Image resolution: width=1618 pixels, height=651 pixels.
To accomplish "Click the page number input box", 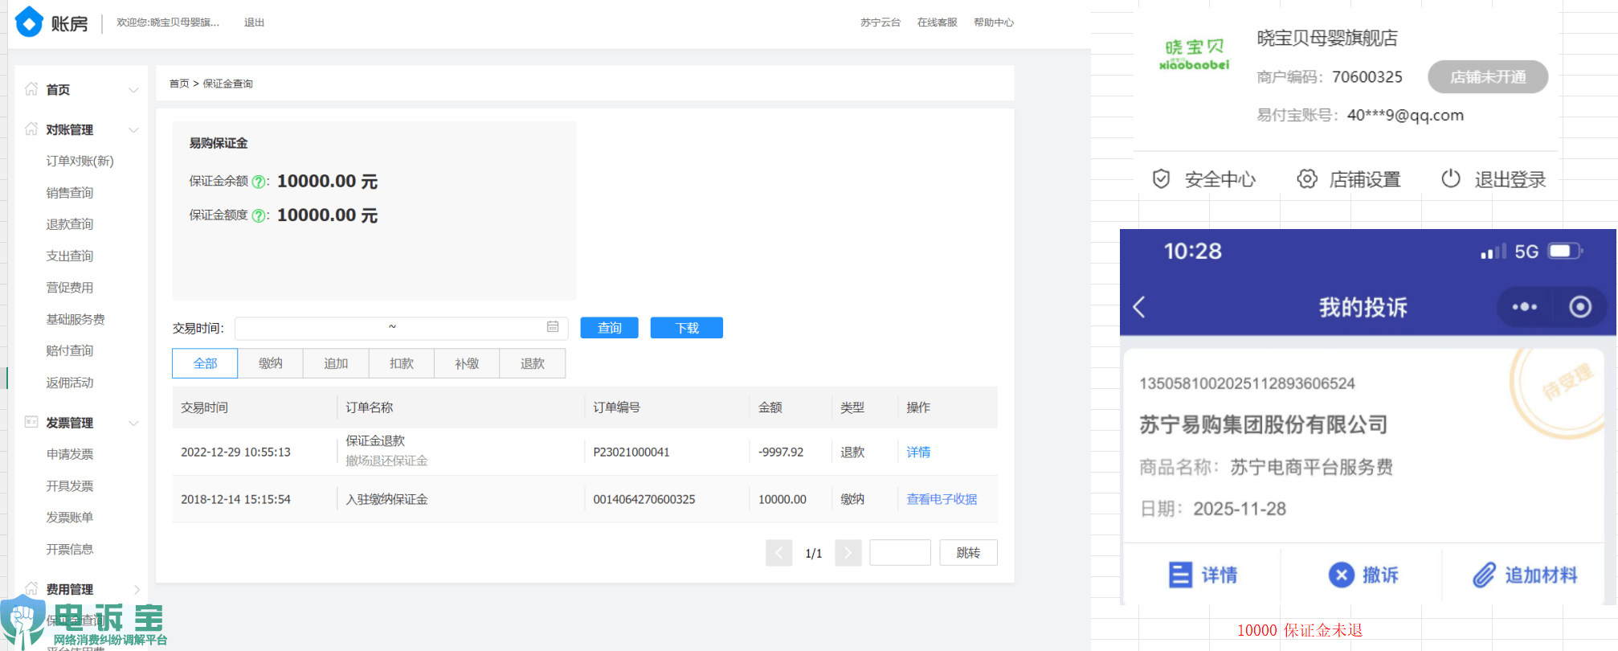I will (x=900, y=553).
